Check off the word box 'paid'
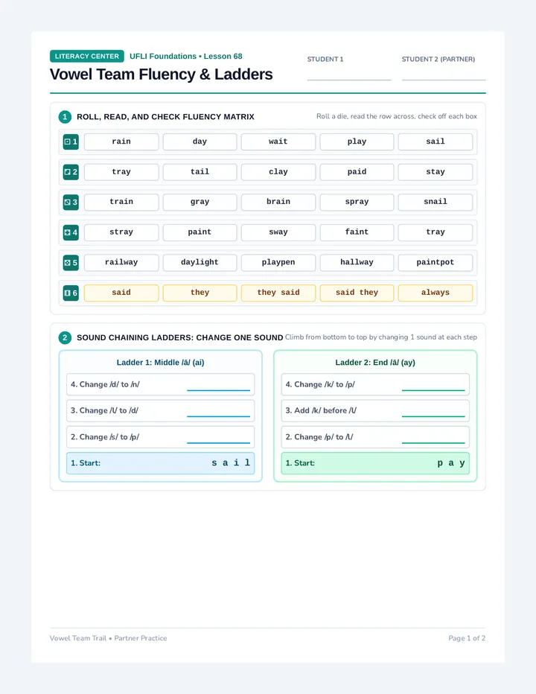Screen dimensions: 536x694 [357, 172]
